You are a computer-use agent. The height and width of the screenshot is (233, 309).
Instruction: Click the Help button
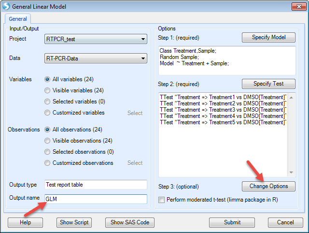[x=25, y=222]
